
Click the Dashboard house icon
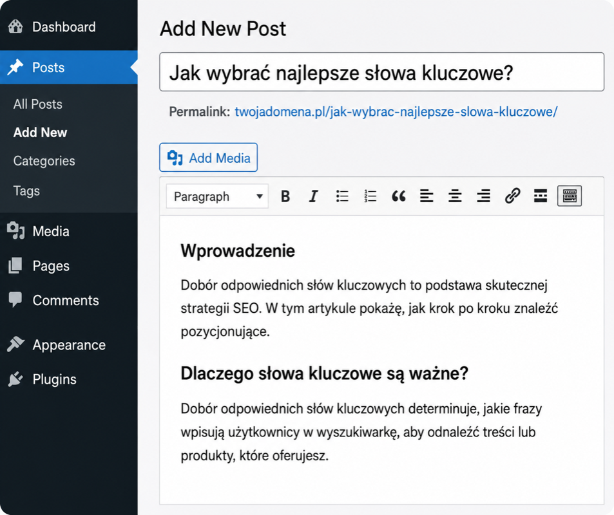[x=15, y=26]
